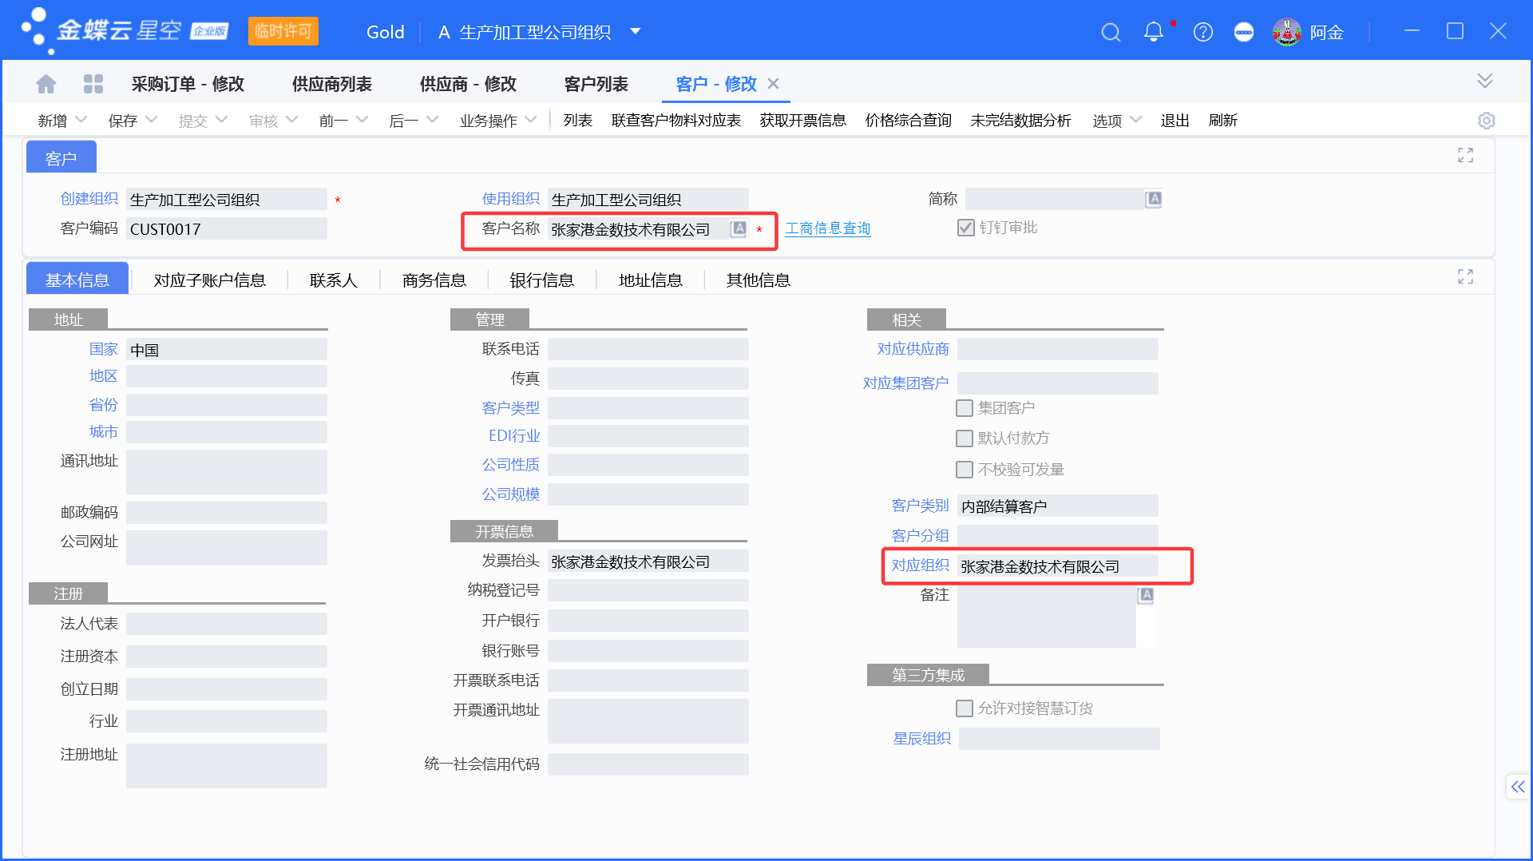
Task: Click the search magnifier icon
Action: [x=1111, y=33]
